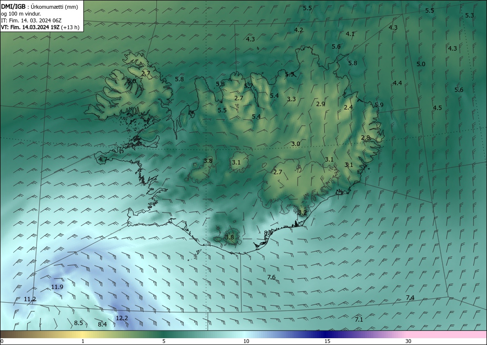The image size is (487, 345).
Task: Click the title text 'DMI/IGB : Úrkomumætti (mm)'
Action: tap(39, 6)
